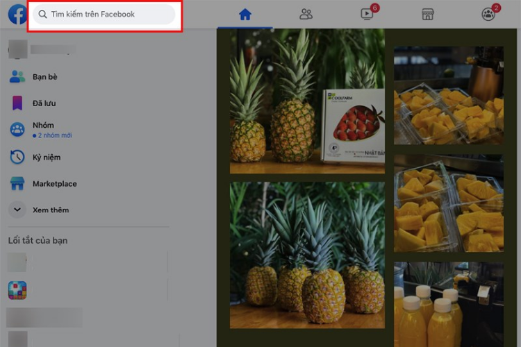Click the Đã lưu bookmark icon

tap(17, 103)
